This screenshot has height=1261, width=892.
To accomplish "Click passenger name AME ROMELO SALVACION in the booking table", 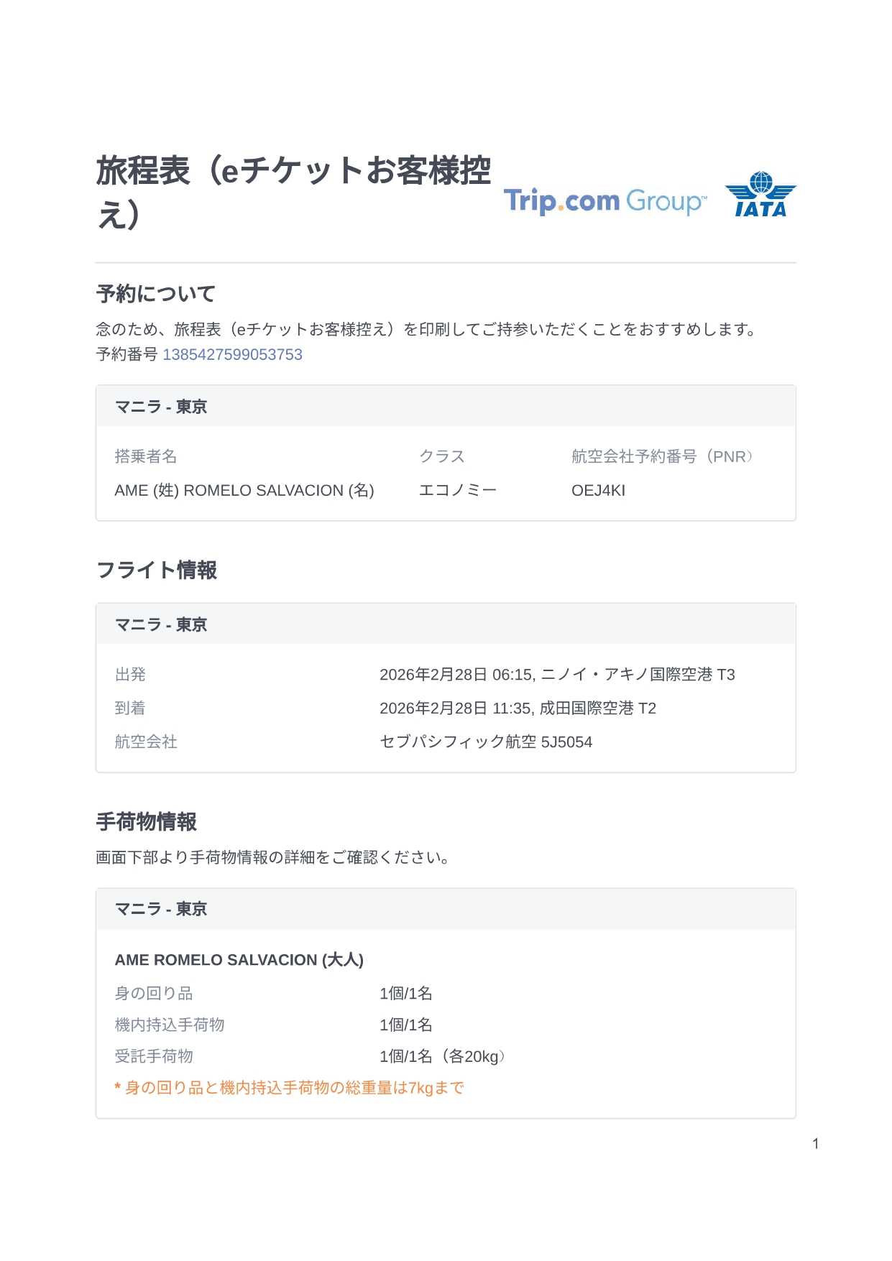I will coord(244,491).
